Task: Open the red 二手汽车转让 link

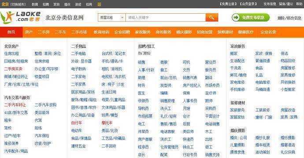Action: [x=15, y=105]
